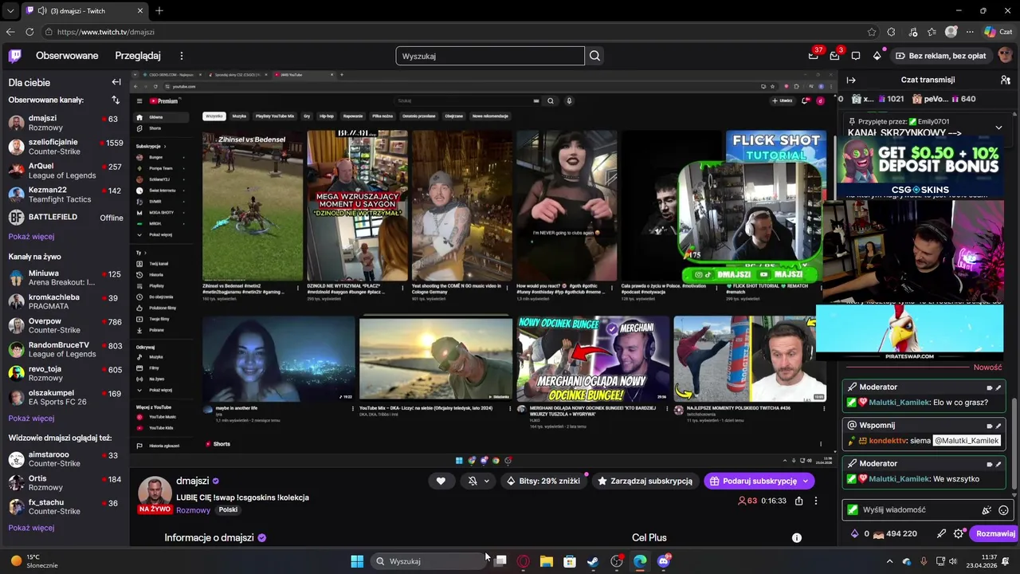Open Windows taskbar search box
This screenshot has width=1020, height=574.
click(430, 561)
